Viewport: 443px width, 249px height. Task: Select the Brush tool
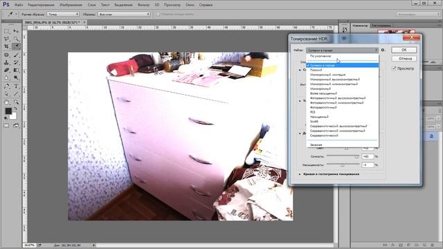[x=16, y=55]
